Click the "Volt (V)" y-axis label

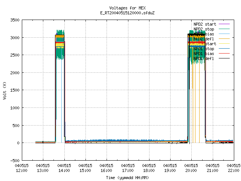[x=5, y=90]
